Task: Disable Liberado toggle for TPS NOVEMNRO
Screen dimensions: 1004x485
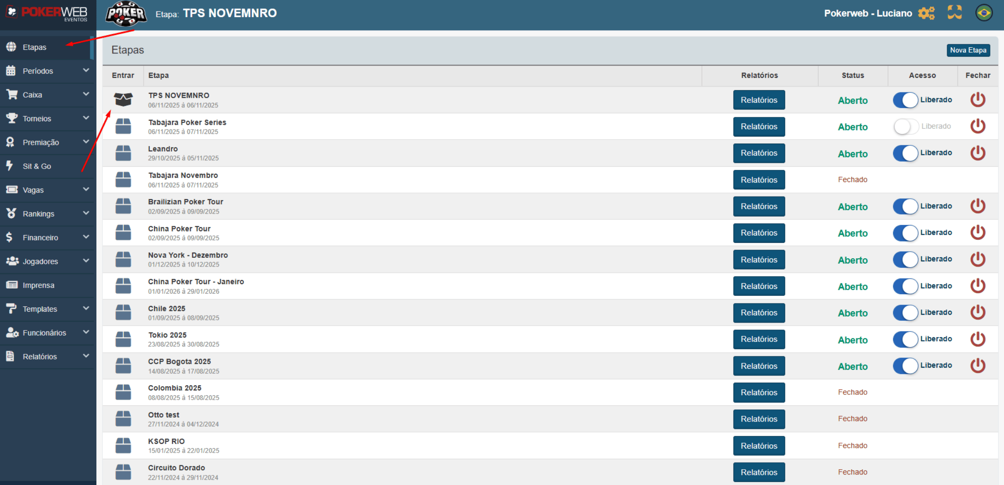Action: tap(905, 100)
